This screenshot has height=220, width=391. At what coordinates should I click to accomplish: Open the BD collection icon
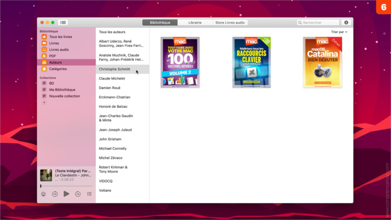pos(44,83)
